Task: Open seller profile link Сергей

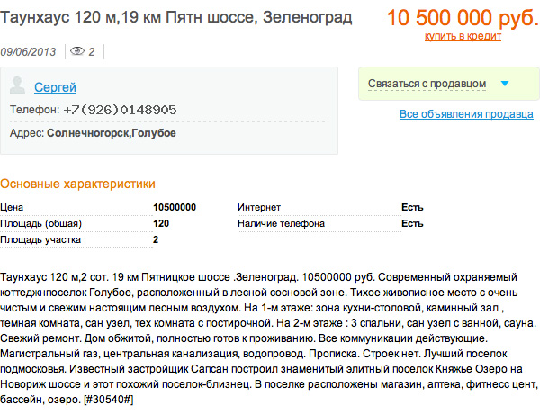Action: pos(55,87)
